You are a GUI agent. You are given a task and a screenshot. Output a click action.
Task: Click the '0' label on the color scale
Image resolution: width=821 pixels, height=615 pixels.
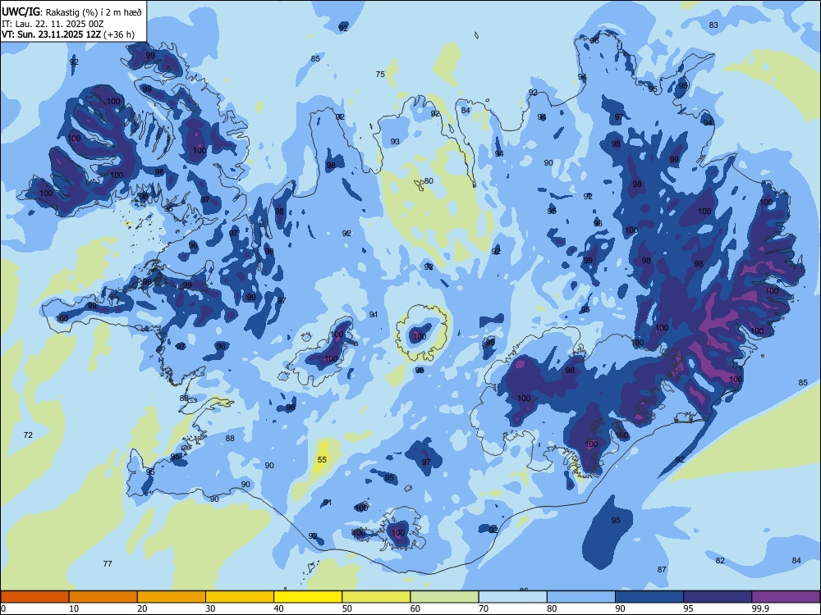point(3,608)
